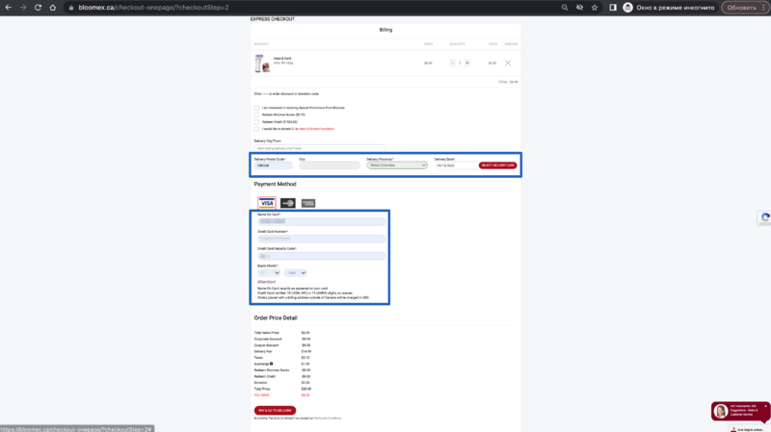Click the purple 'Attention!' notice text
This screenshot has width=771, height=432.
267,282
